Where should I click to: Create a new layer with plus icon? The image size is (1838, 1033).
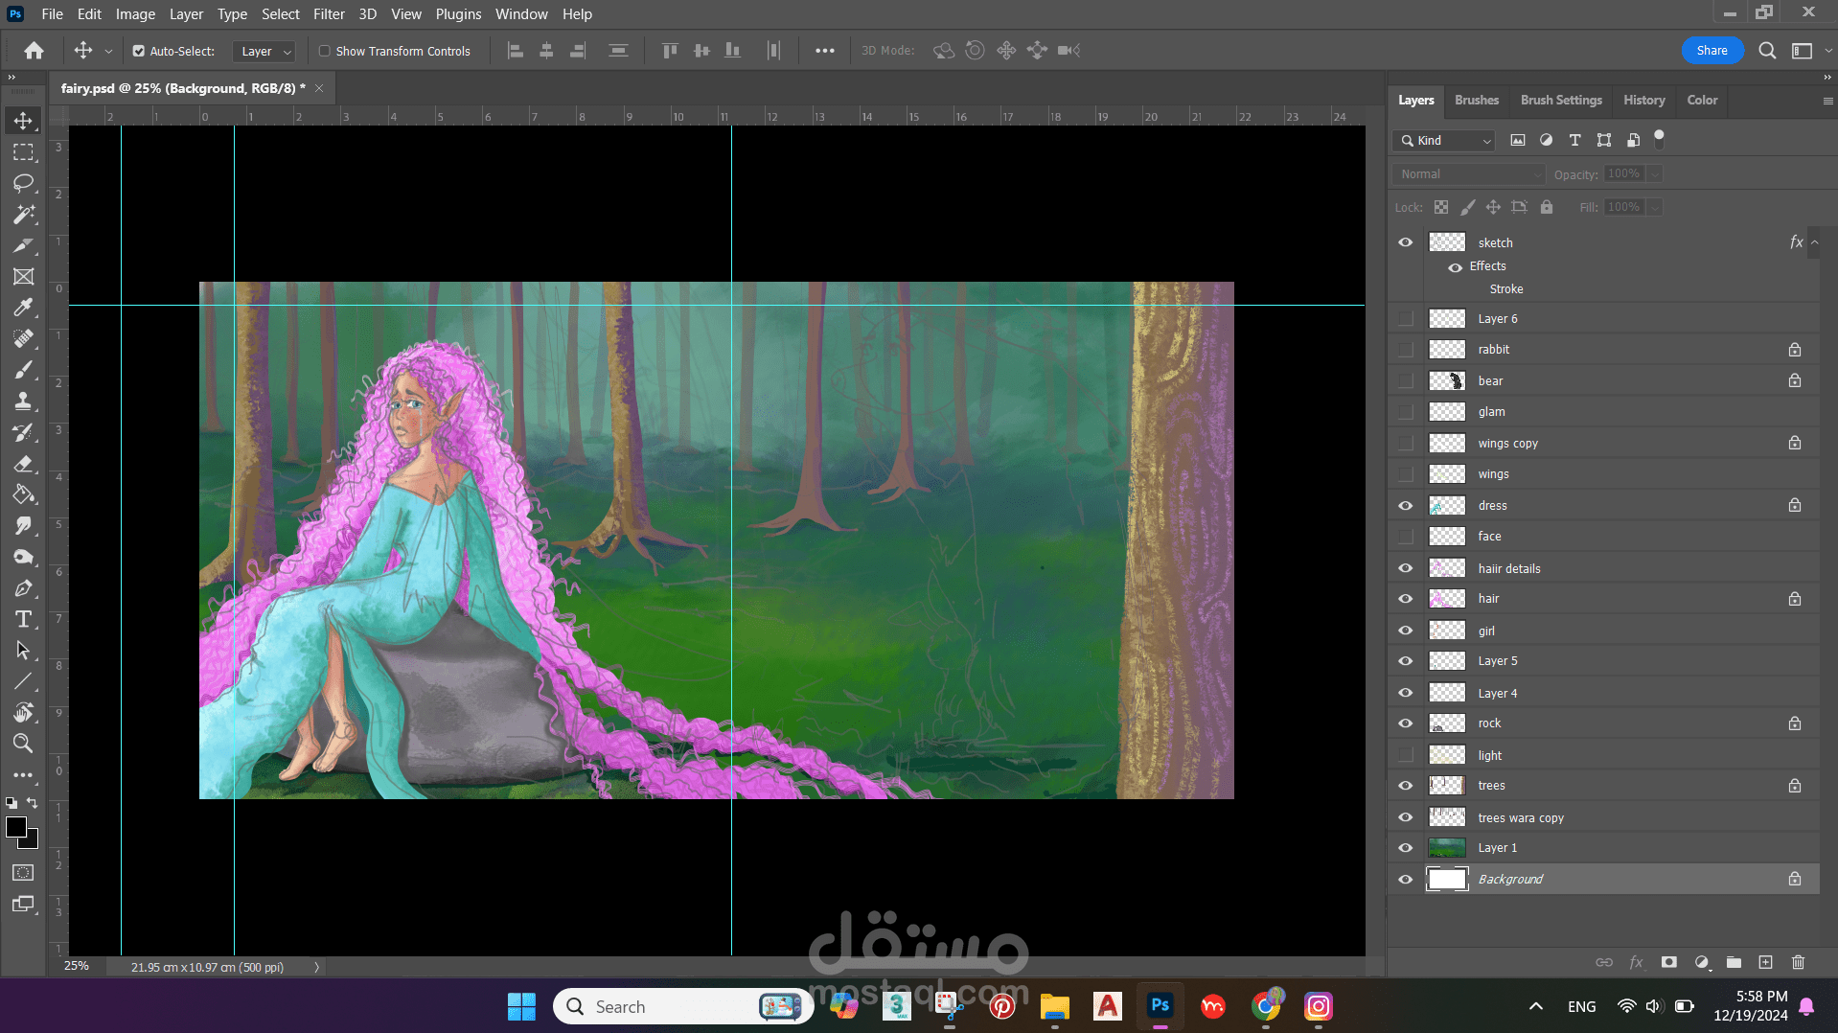1765,962
